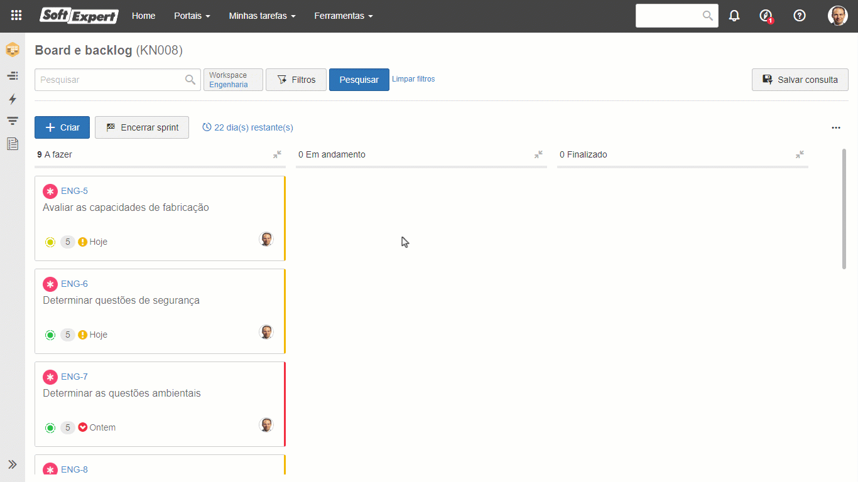This screenshot has height=482, width=858.
Task: Open the apps grid menu icon
Action: click(16, 16)
